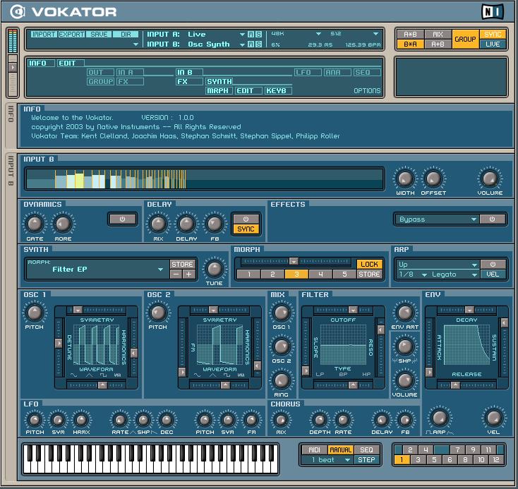Toggle the Arp VEL button
The width and height of the screenshot is (518, 489).
pyautogui.click(x=493, y=274)
